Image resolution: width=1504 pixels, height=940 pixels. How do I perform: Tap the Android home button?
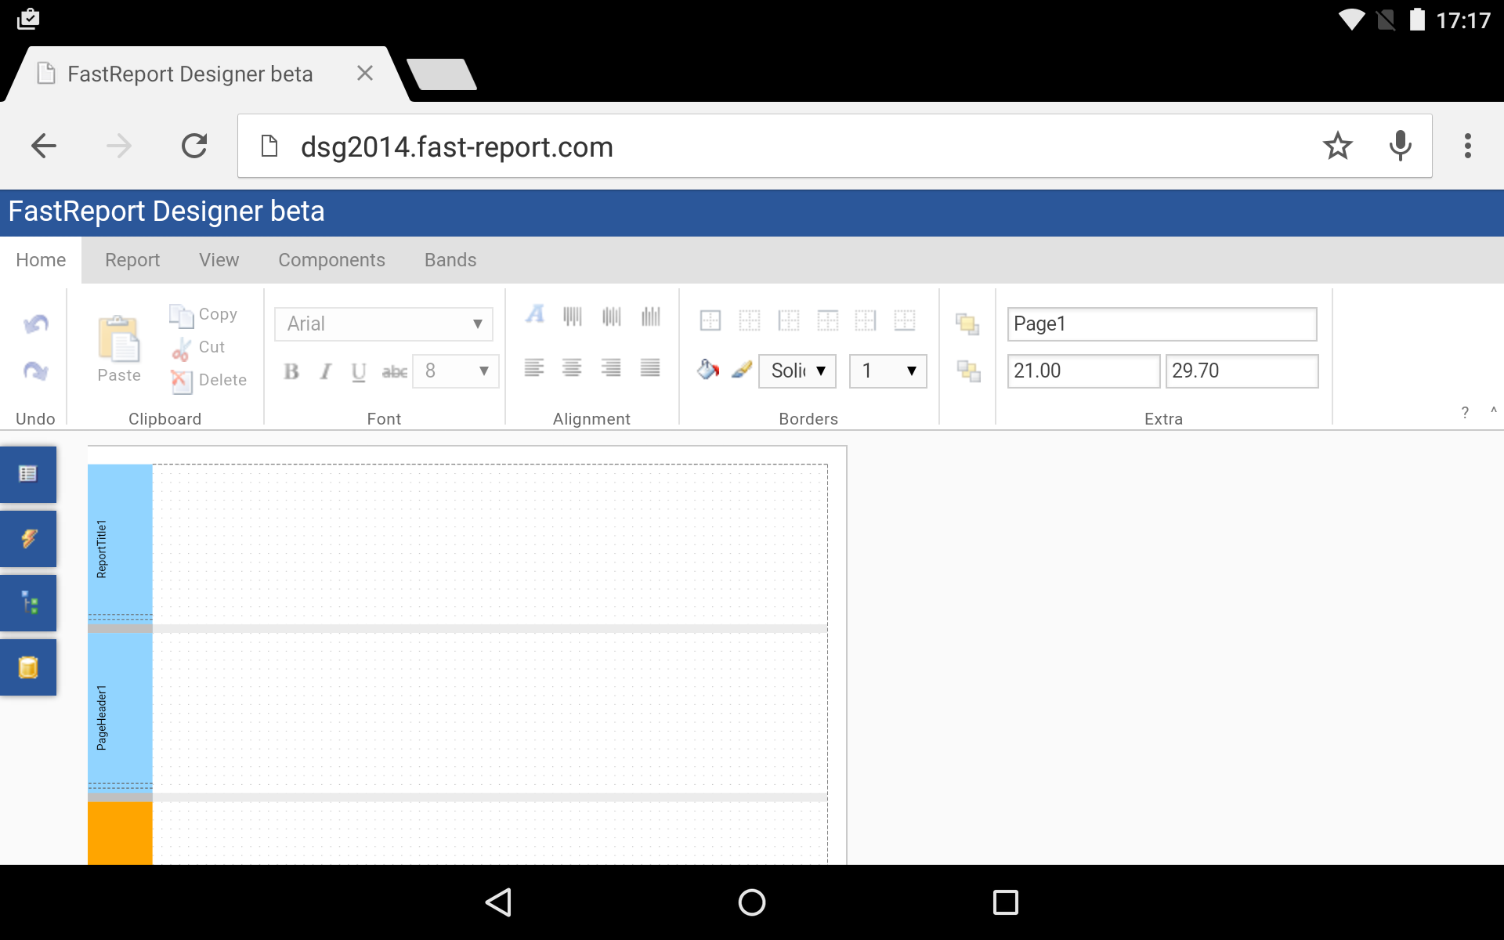[x=752, y=902]
